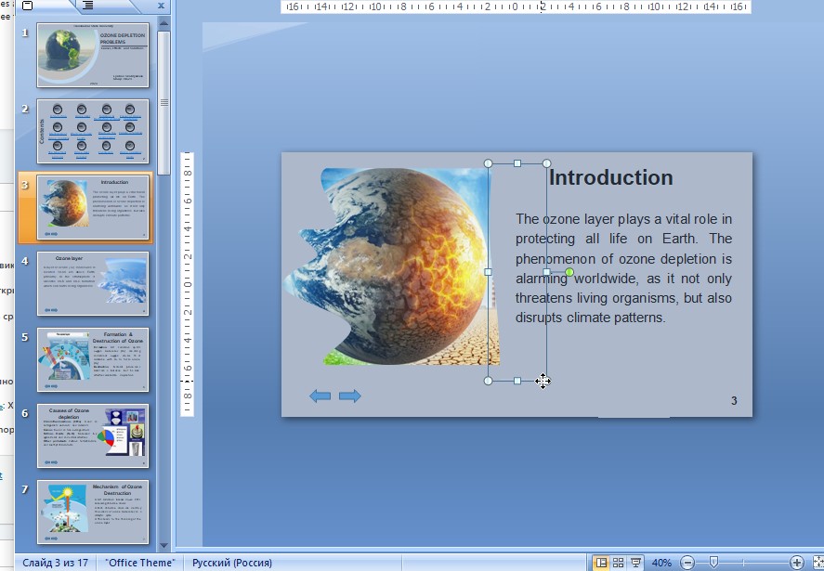Click the slide counter 'Слайд 3 из 17'
824x571 pixels.
(x=55, y=563)
